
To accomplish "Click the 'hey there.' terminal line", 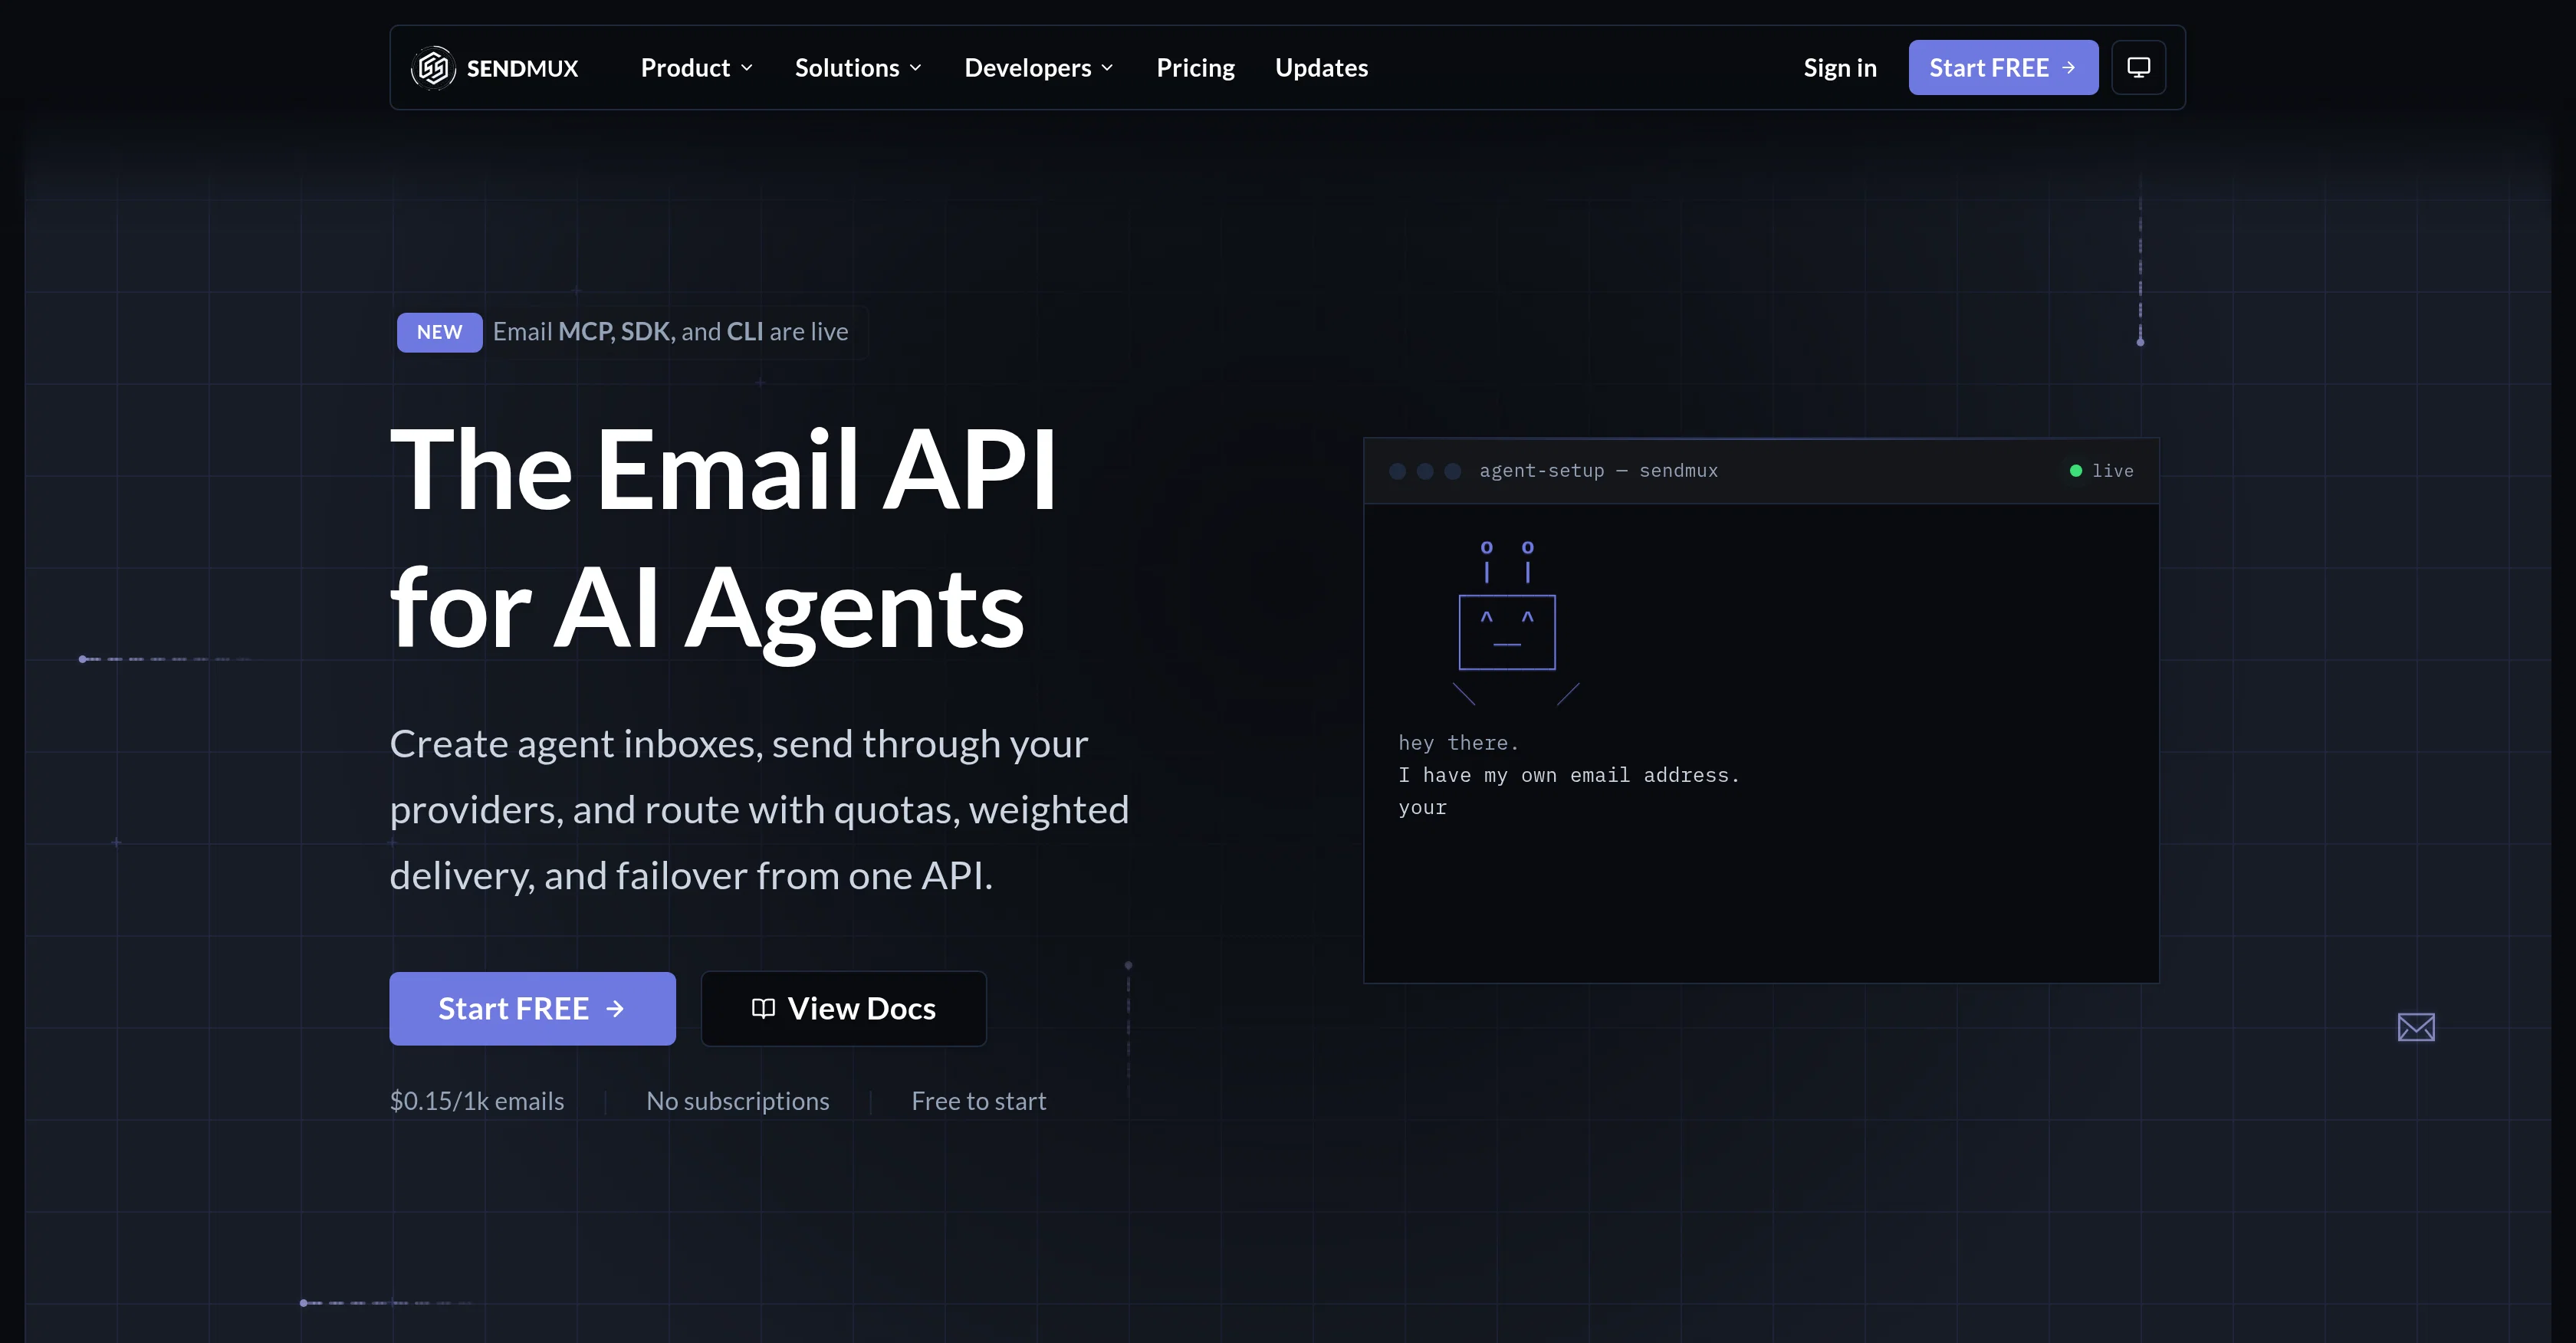I will [x=1458, y=743].
